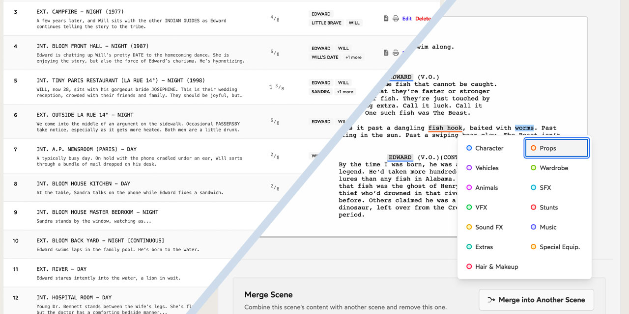Expand '+1 more' cast next to SANDRA

tap(344, 92)
